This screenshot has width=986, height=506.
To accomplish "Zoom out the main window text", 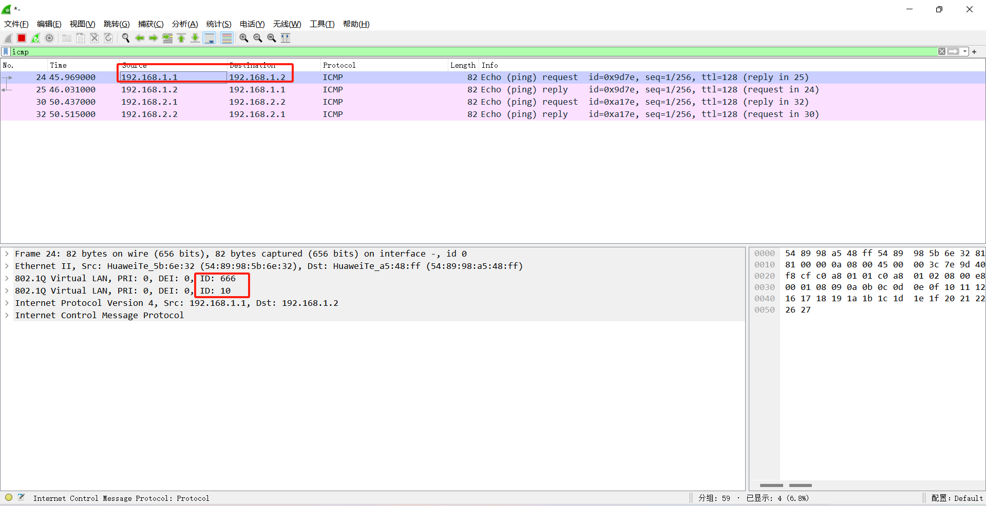I will (258, 38).
